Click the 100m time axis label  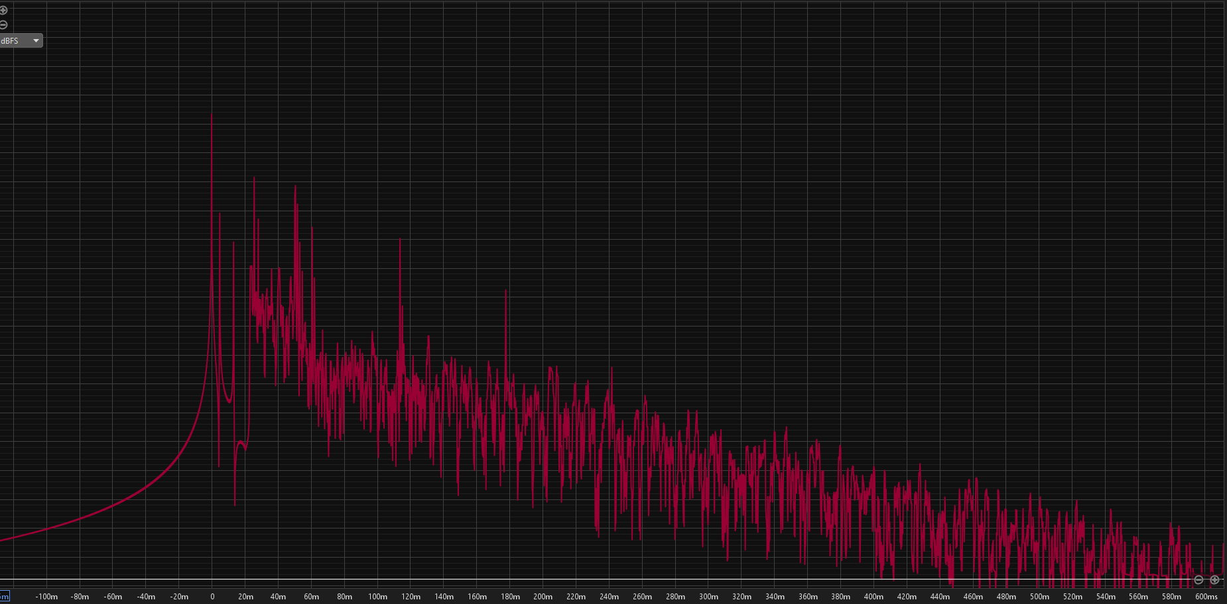(378, 597)
